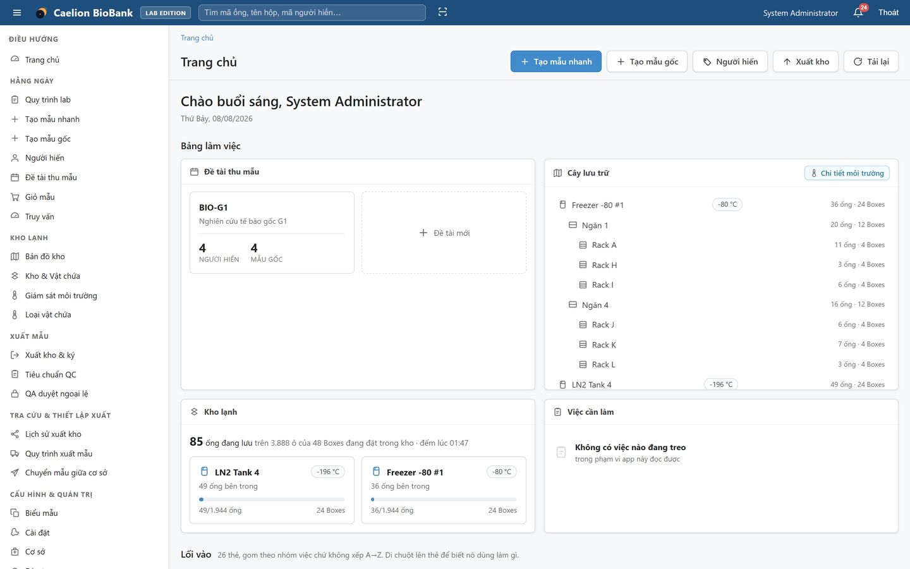Click the Loại vật chứa thermometer icon
This screenshot has width=910, height=569.
click(x=15, y=314)
